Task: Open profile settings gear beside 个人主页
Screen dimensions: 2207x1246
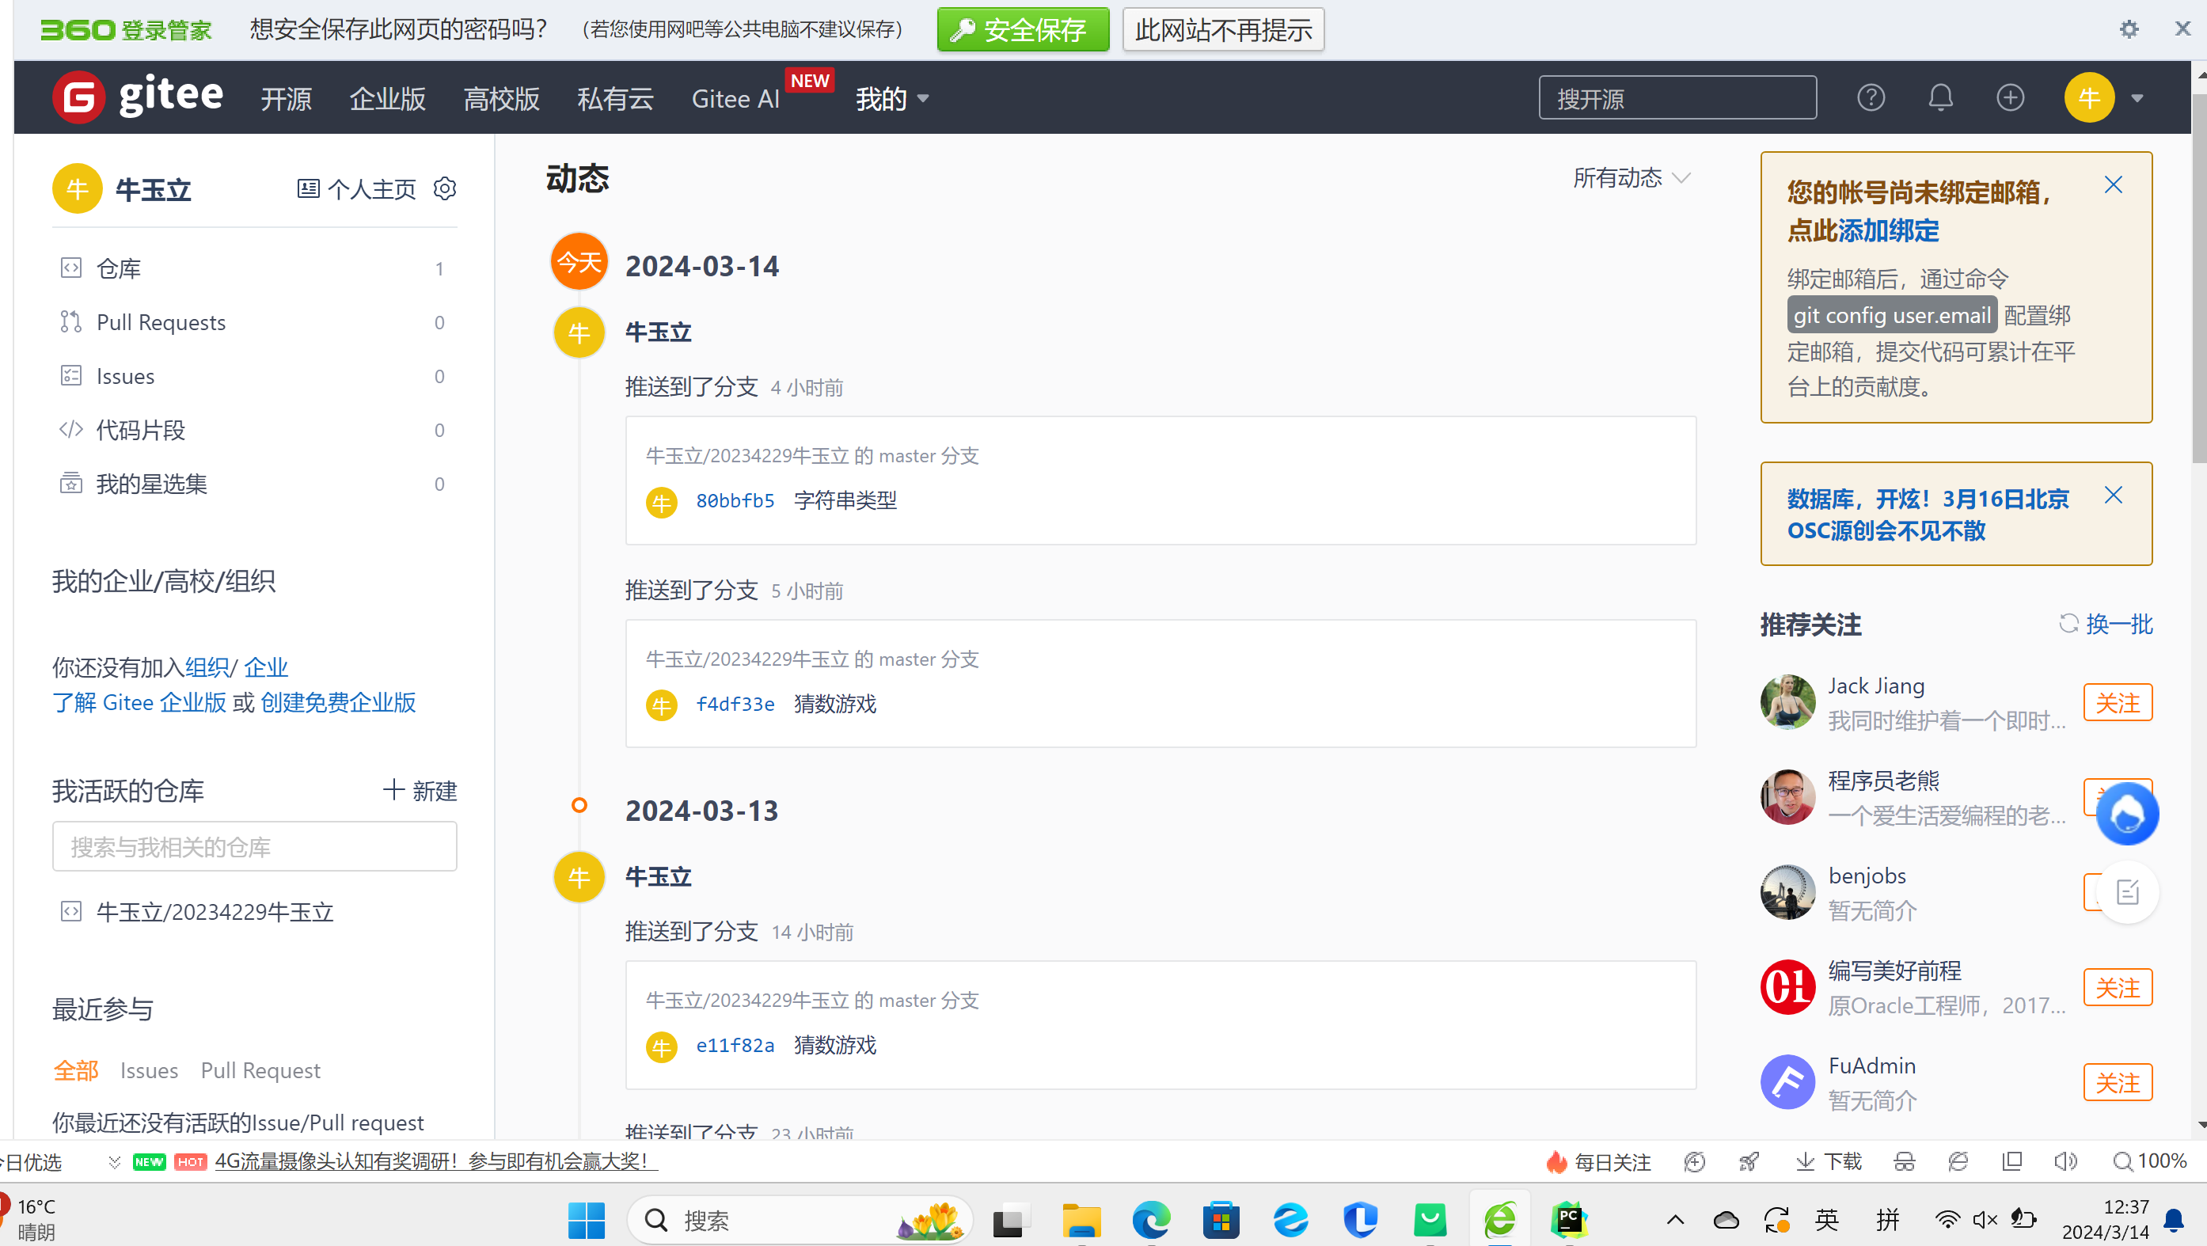Action: point(445,188)
